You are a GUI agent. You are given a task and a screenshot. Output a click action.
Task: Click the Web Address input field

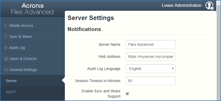[151, 57]
